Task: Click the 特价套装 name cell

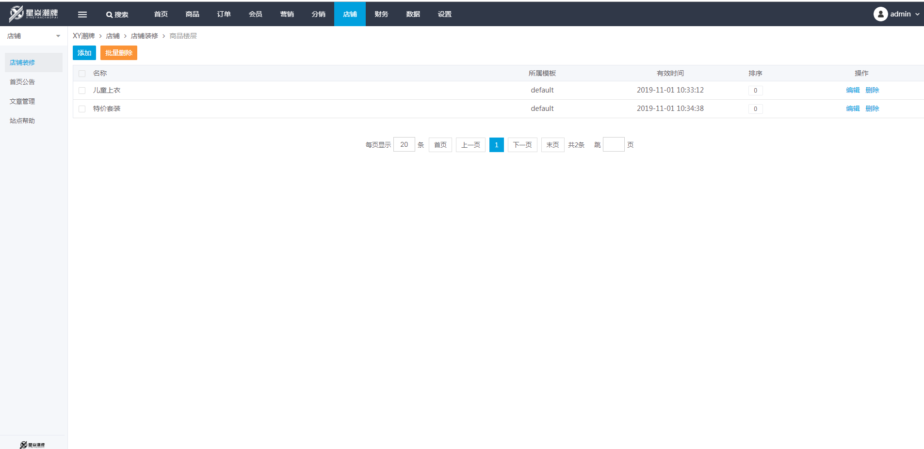Action: pos(107,108)
